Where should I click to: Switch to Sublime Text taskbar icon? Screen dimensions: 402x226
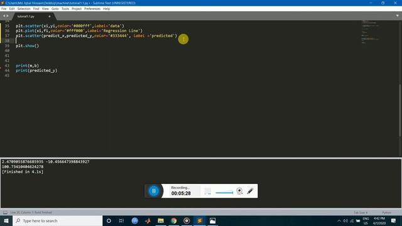click(x=200, y=220)
